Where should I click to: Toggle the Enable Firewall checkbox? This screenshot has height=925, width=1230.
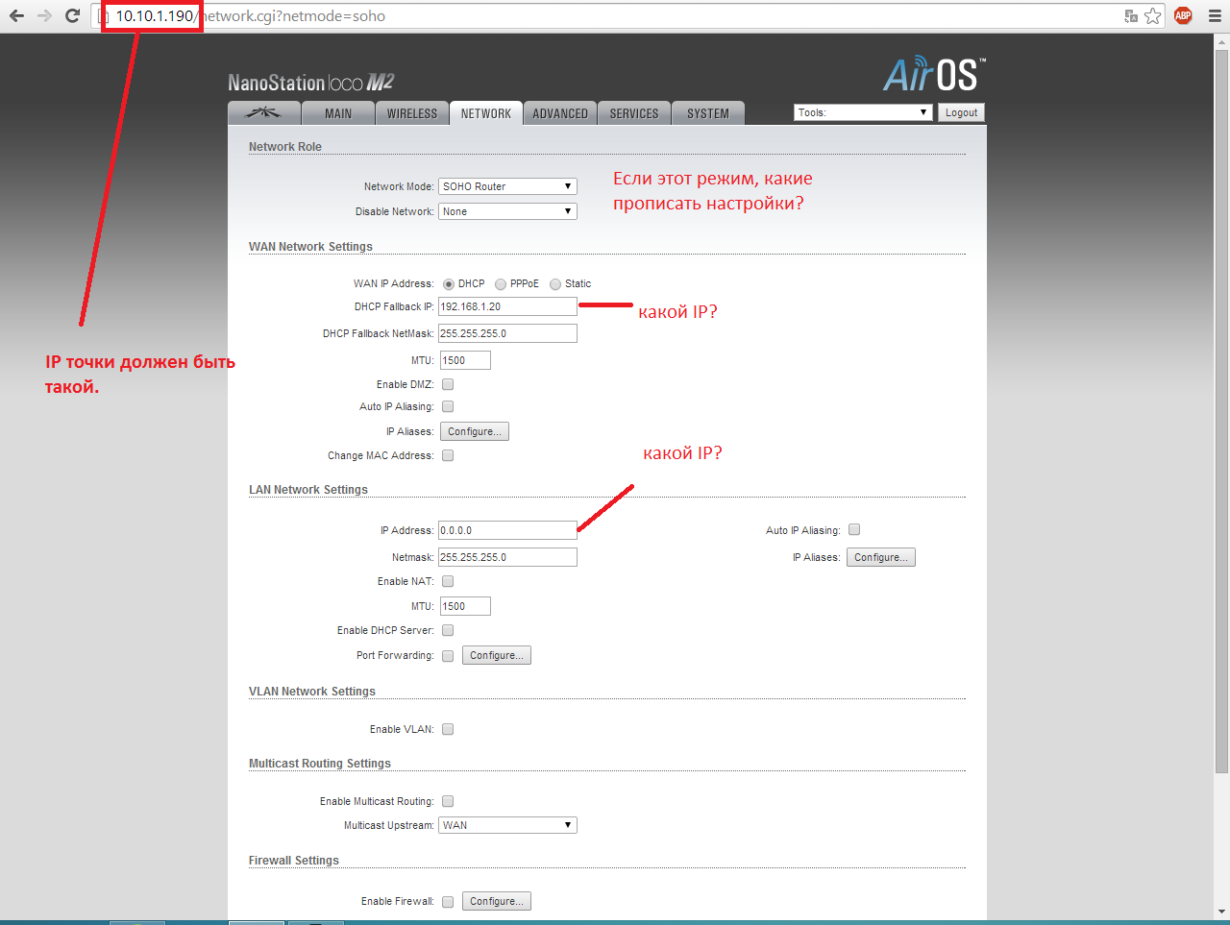pos(448,902)
